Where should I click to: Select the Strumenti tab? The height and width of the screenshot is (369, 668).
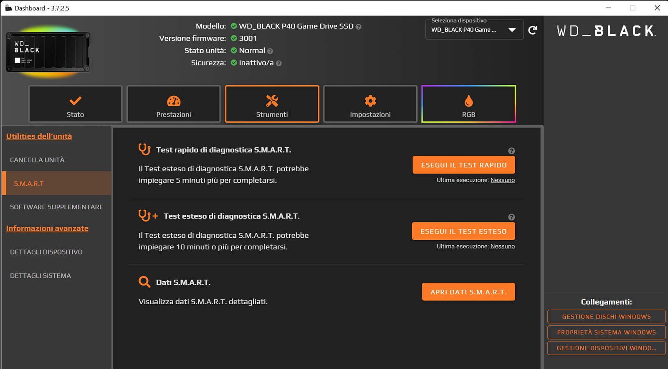click(272, 104)
